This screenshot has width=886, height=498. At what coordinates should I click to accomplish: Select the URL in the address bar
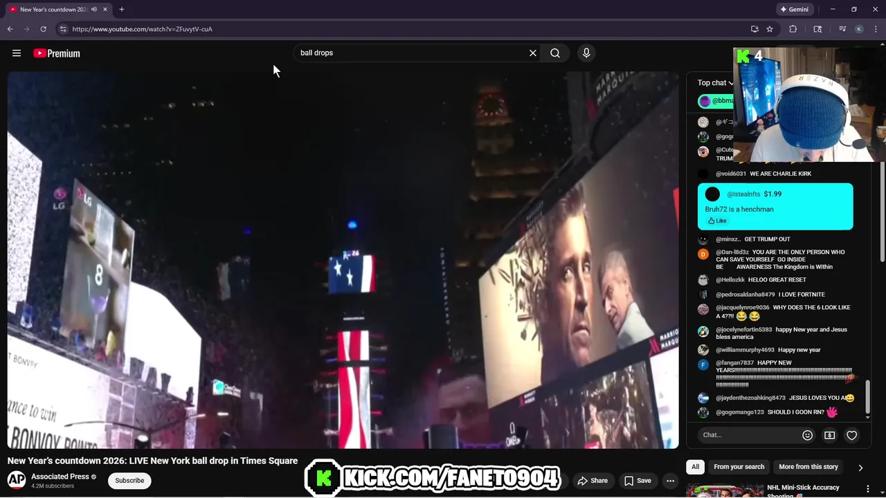pyautogui.click(x=142, y=29)
